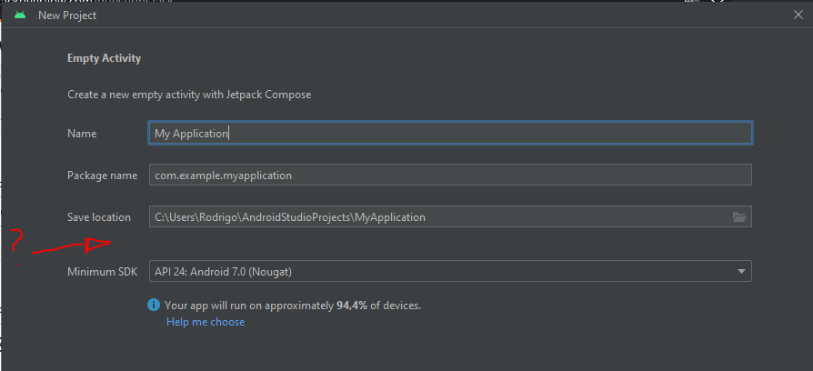This screenshot has height=371, width=813.
Task: Edit the Package name field
Action: coord(450,175)
